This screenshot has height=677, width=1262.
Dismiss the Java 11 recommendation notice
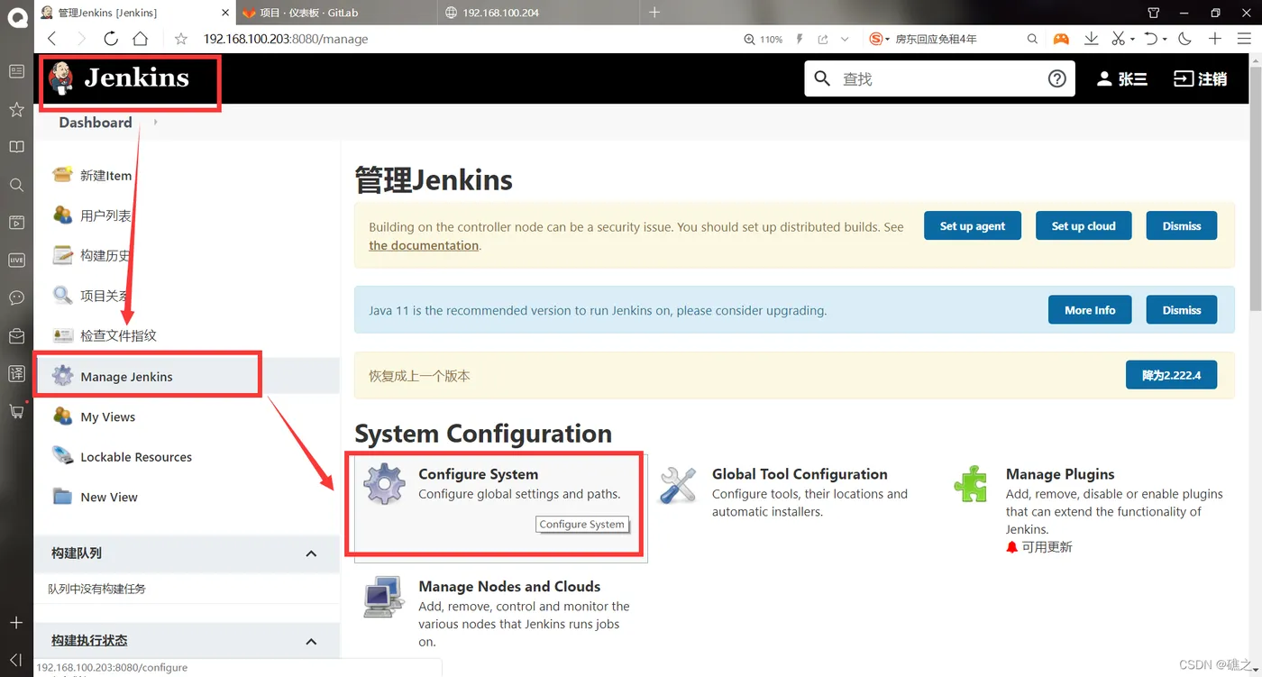click(1182, 309)
